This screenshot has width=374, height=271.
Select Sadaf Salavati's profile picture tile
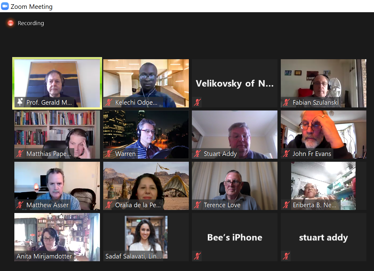point(146,237)
